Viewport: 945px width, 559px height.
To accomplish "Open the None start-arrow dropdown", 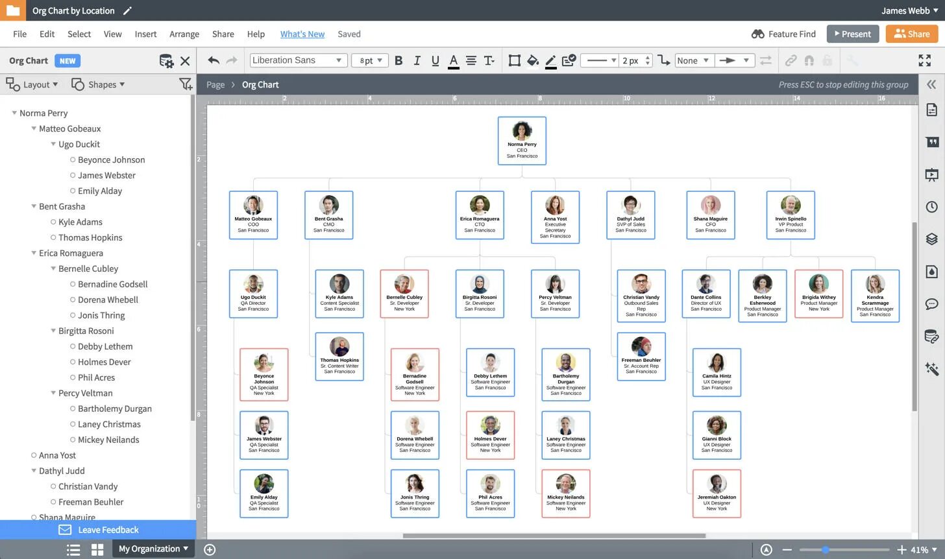I will [x=694, y=60].
